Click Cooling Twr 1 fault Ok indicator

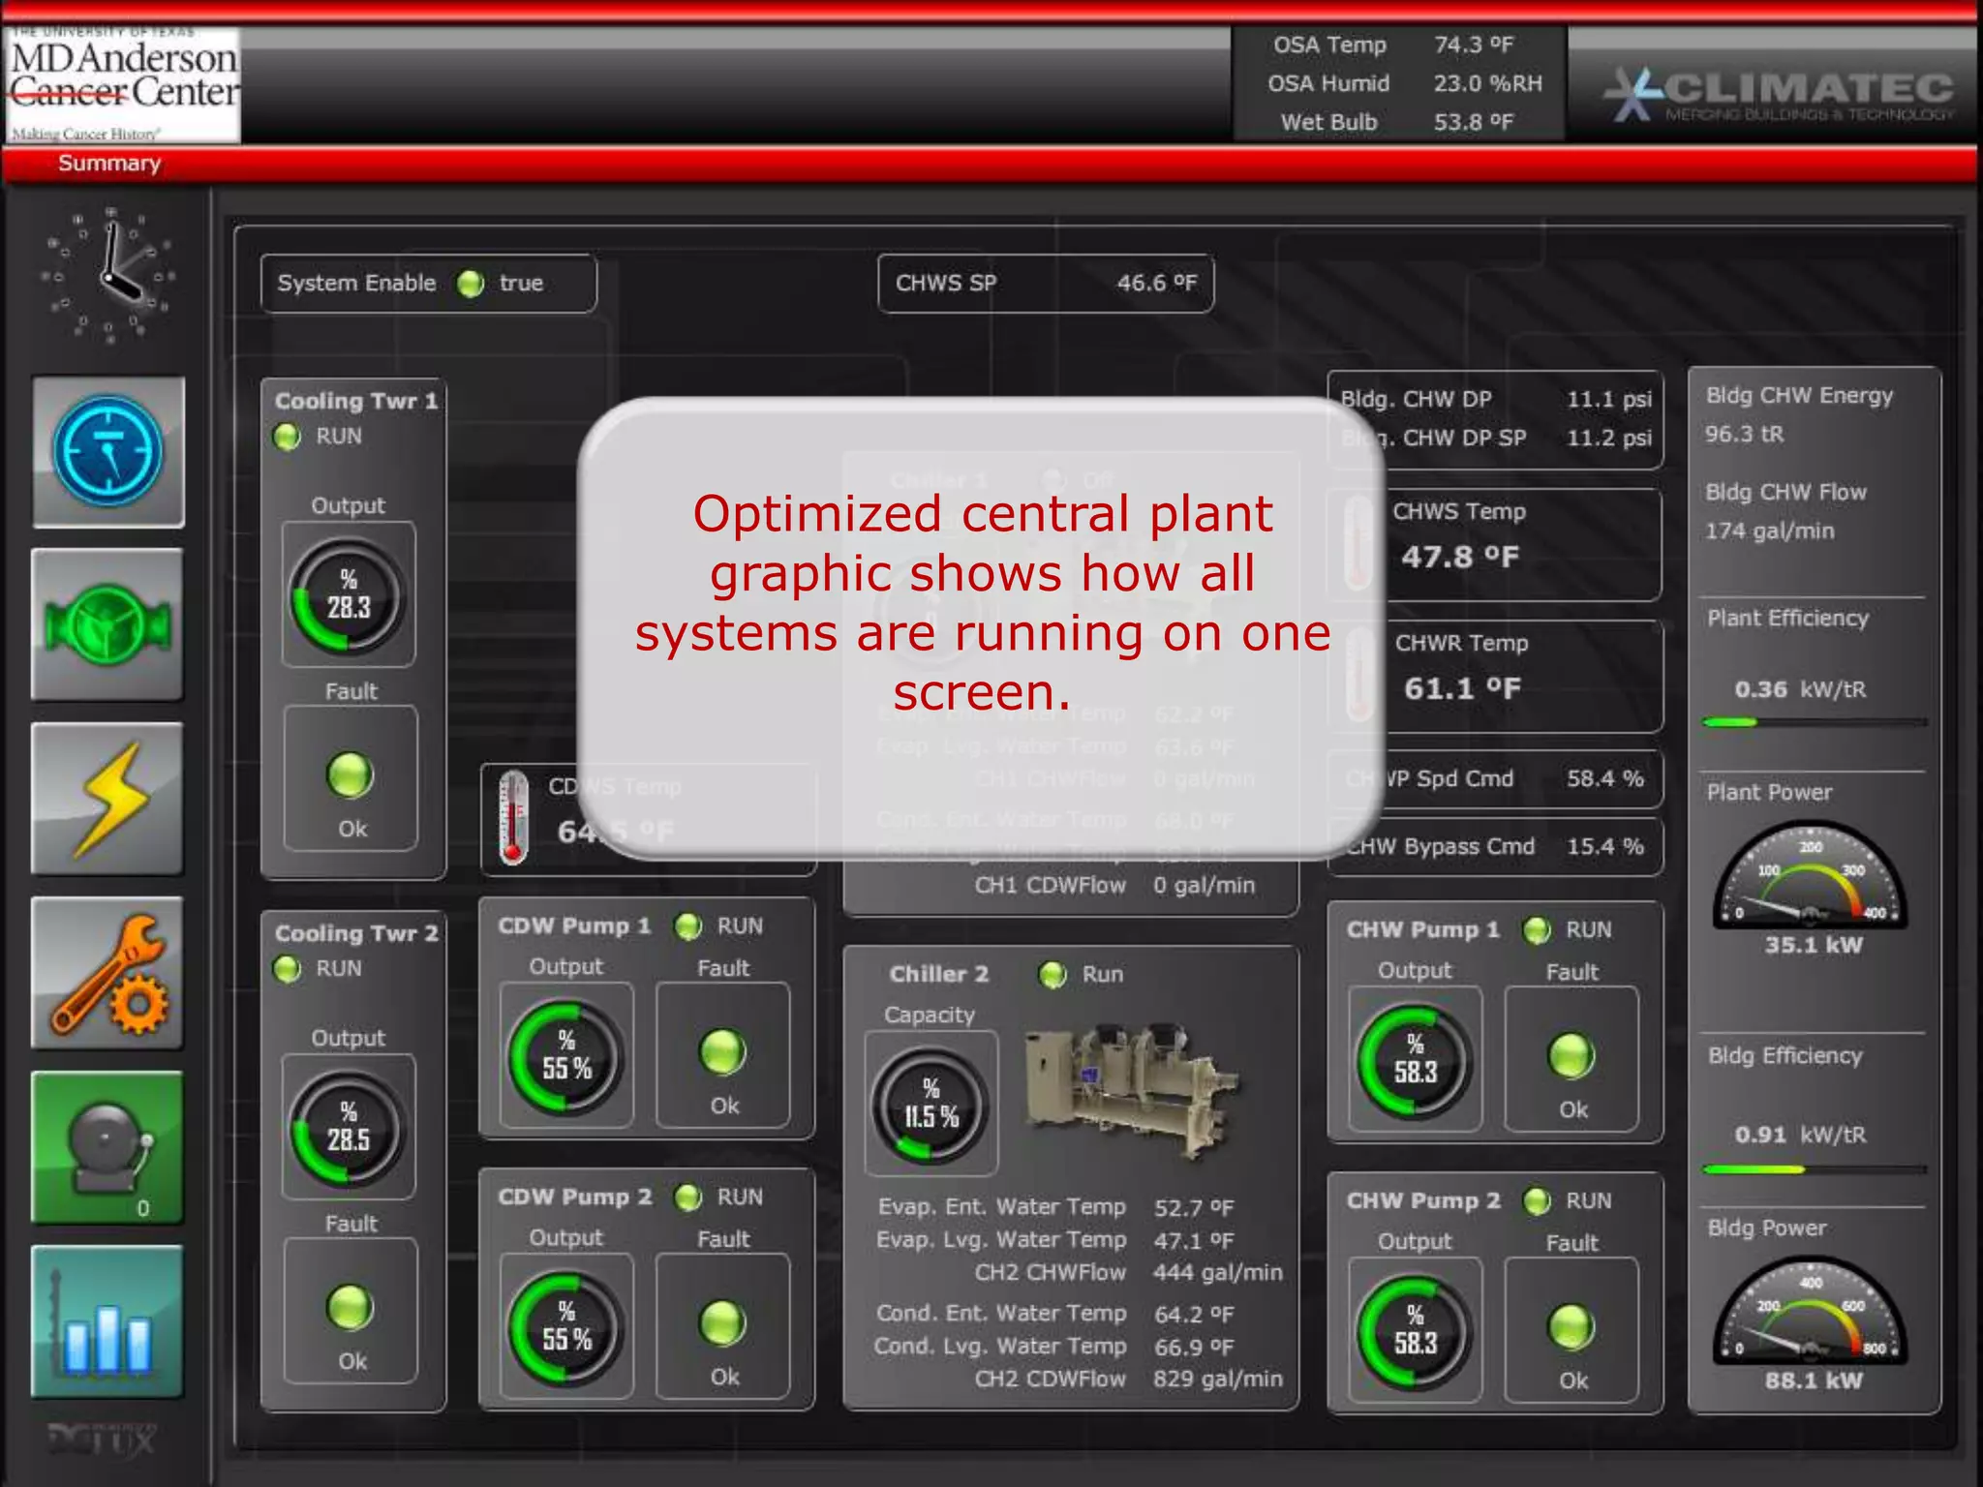click(351, 774)
